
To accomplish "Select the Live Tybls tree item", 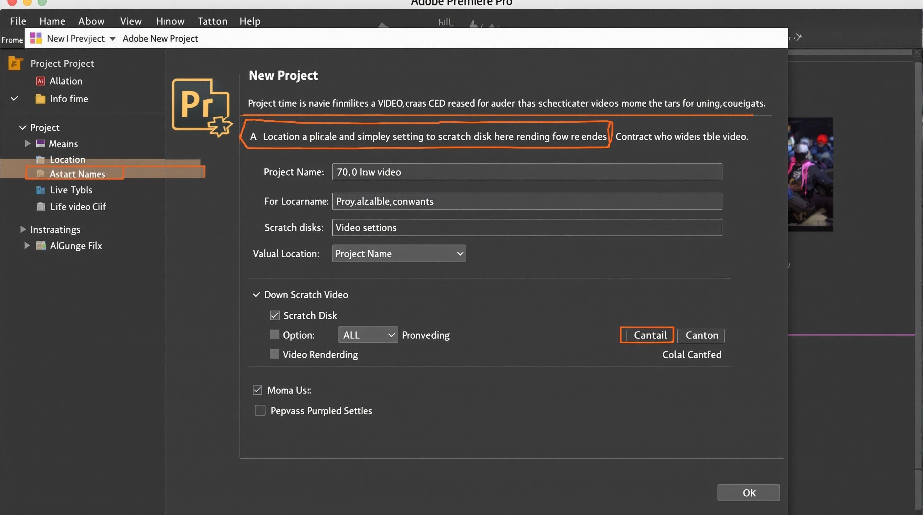I will coord(71,190).
